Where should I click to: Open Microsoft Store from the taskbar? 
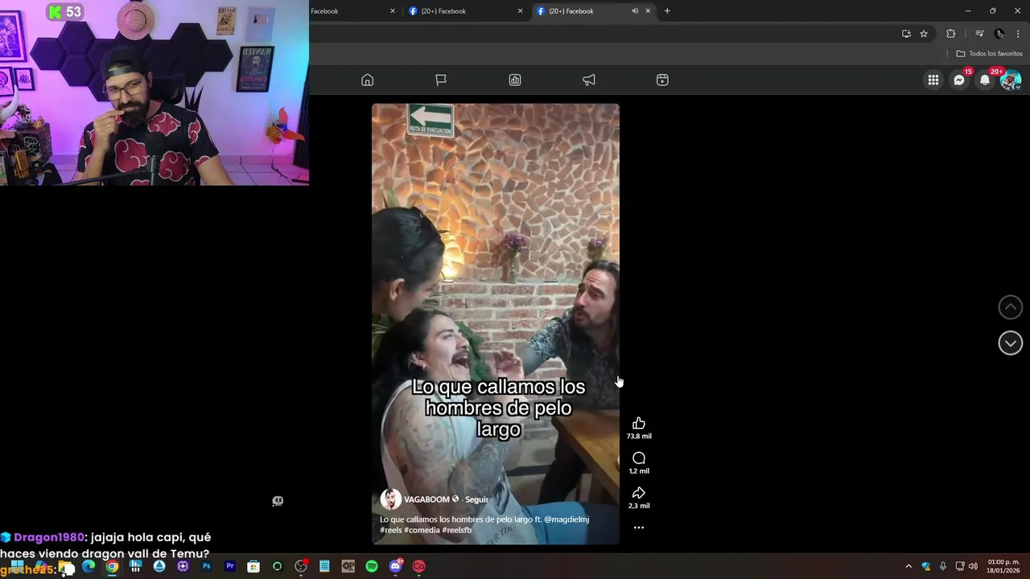253,566
